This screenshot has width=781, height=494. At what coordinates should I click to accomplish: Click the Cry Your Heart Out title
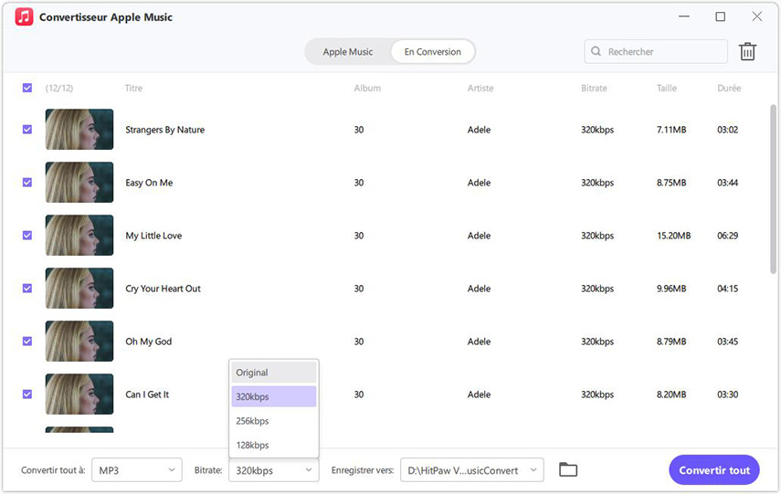tap(163, 289)
